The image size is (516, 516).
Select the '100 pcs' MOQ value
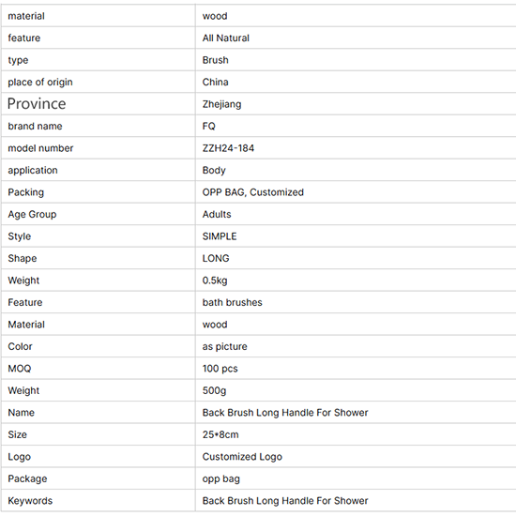click(x=220, y=369)
